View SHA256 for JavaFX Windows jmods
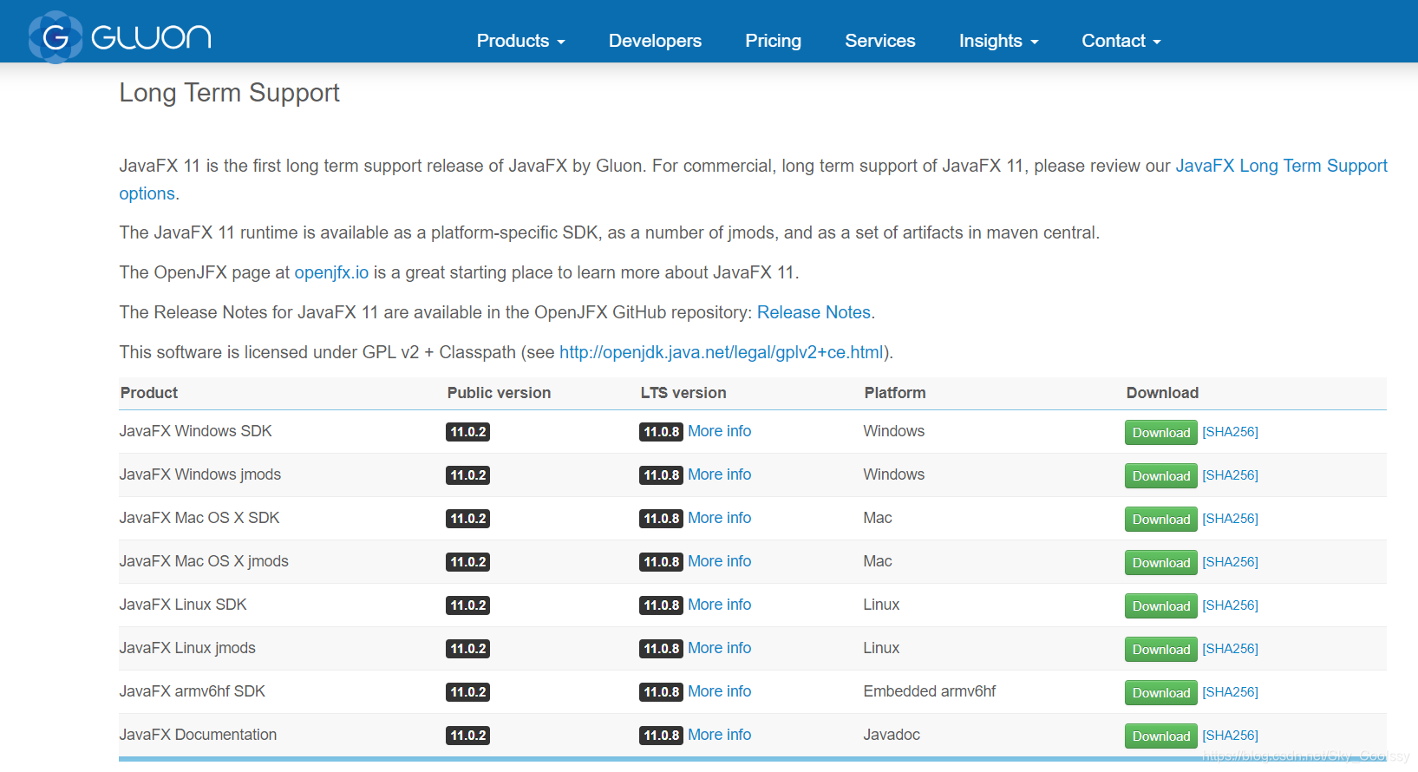Viewport: 1418px width, 772px height. coord(1230,474)
